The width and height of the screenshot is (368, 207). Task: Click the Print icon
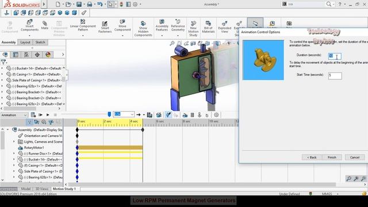click(x=90, y=4)
